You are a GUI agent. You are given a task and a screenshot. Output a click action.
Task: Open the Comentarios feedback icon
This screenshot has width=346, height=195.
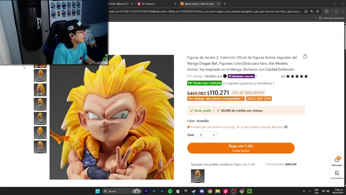coord(337,175)
